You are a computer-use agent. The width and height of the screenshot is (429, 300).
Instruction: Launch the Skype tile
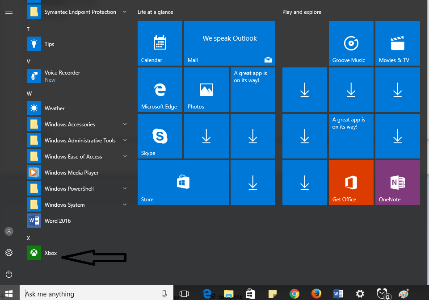160,136
